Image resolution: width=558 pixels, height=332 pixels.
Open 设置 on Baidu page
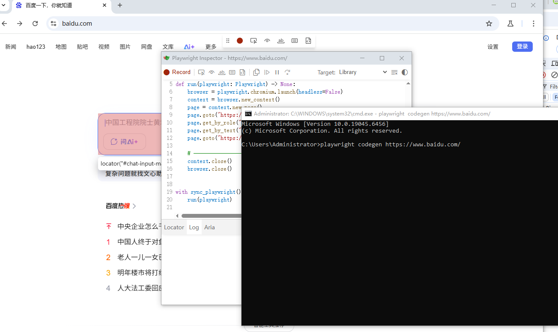[493, 47]
